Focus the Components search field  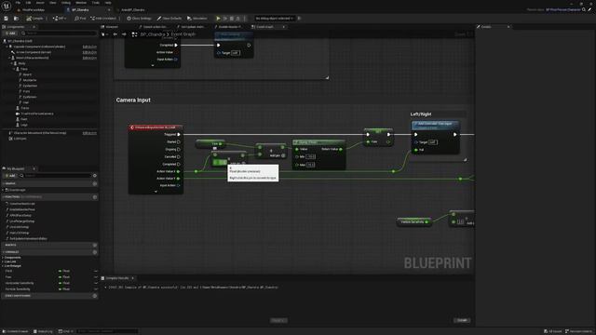click(60, 33)
